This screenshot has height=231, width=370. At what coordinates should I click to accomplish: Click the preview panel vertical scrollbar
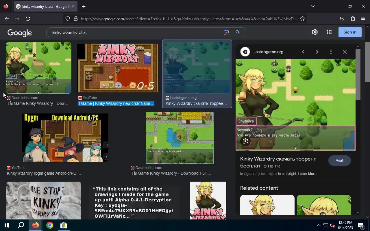tap(358, 74)
